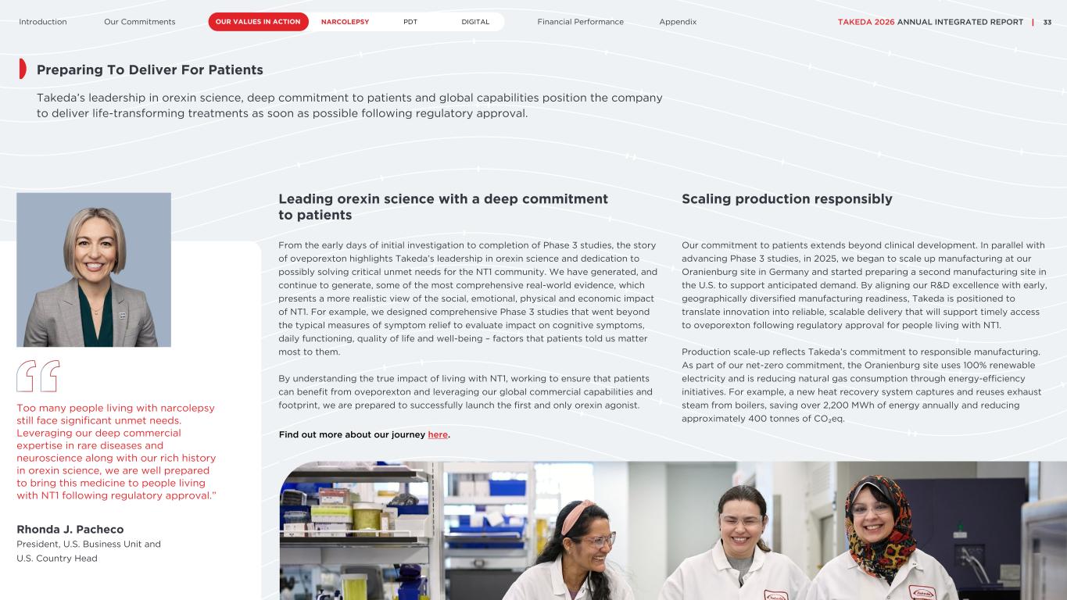Click the 'Leading orexin science' heading

443,206
